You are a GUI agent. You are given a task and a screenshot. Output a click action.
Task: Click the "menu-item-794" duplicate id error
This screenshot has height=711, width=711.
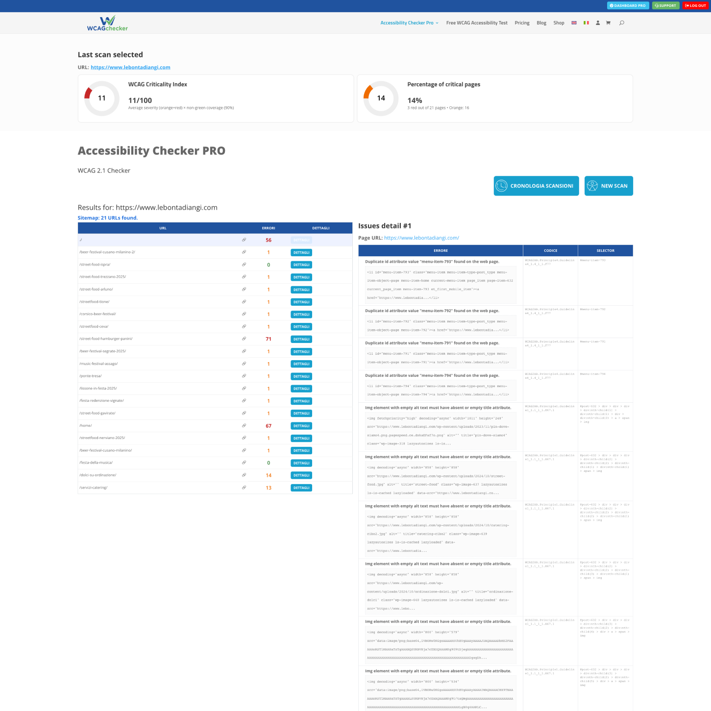tap(432, 375)
